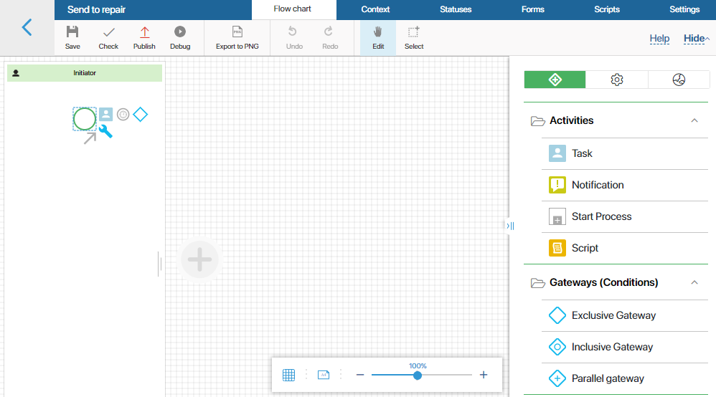The image size is (716, 397).
Task: Export diagram to PNG
Action: pos(237,37)
